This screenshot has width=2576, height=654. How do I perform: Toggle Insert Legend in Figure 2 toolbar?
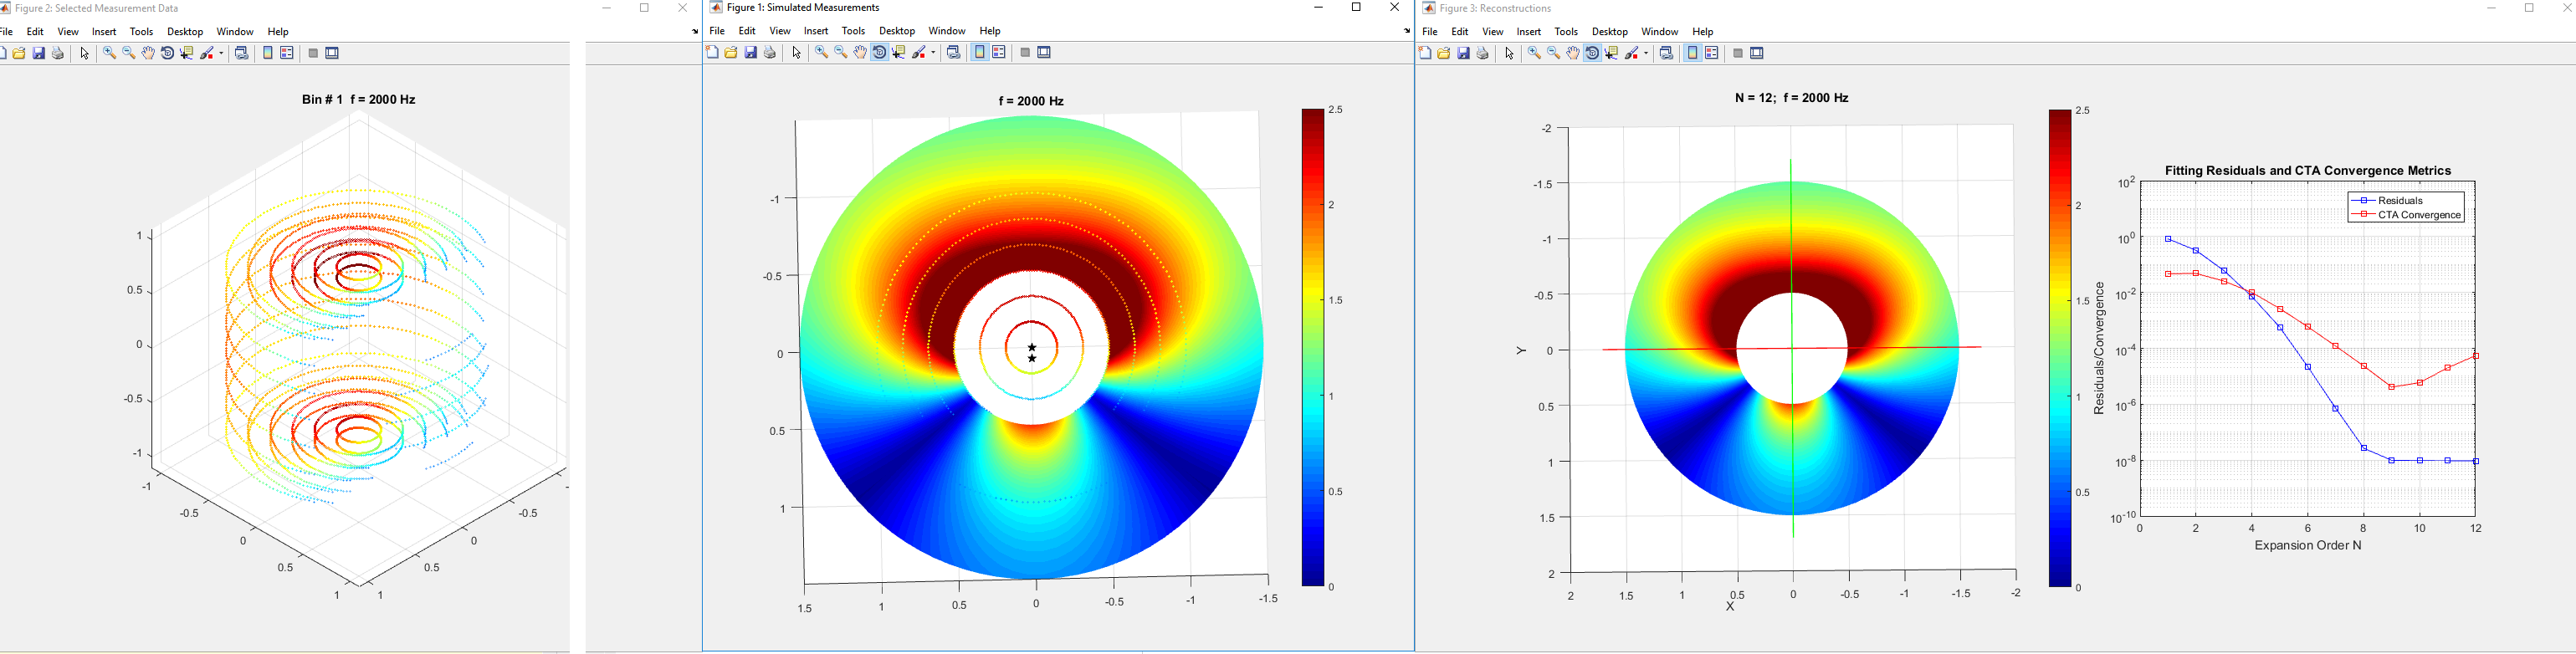pos(287,53)
